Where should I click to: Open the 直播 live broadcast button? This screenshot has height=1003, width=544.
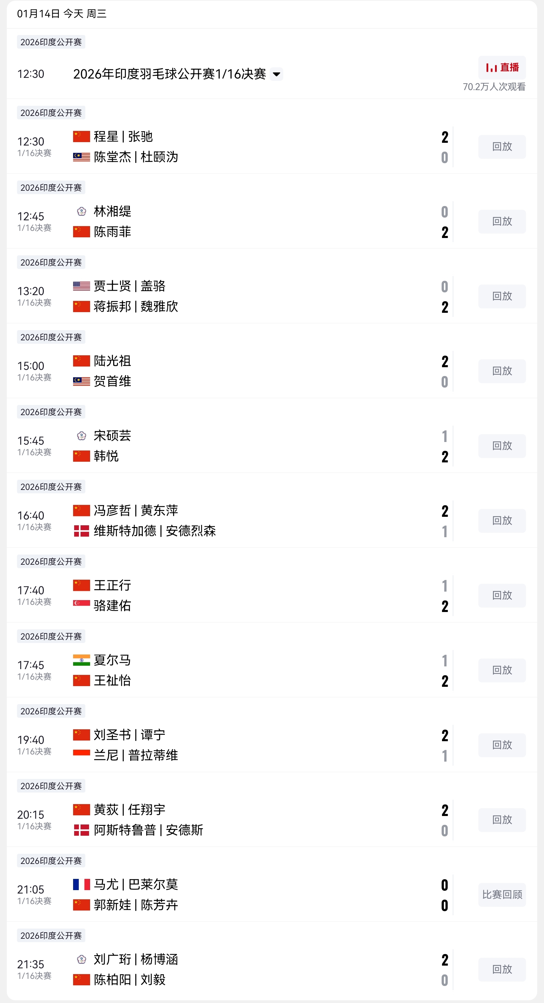[502, 67]
